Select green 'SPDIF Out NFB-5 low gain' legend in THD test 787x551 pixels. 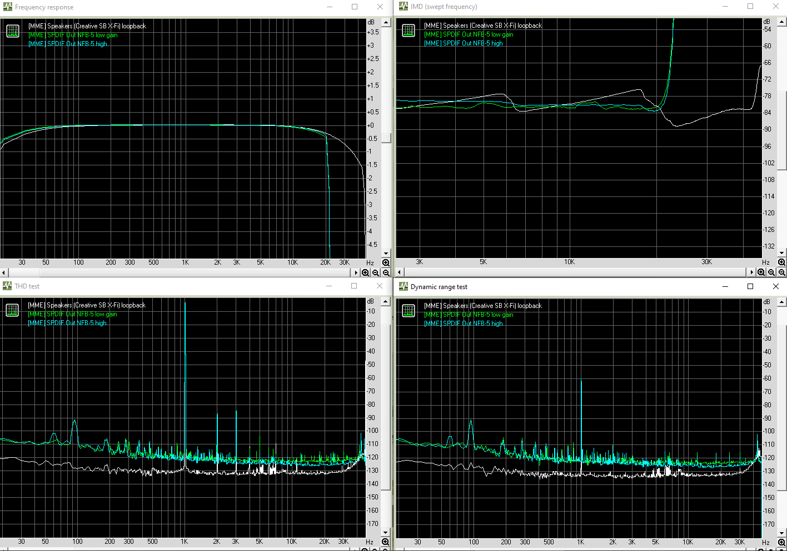click(x=72, y=314)
